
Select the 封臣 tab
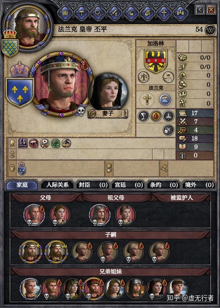coord(93,185)
